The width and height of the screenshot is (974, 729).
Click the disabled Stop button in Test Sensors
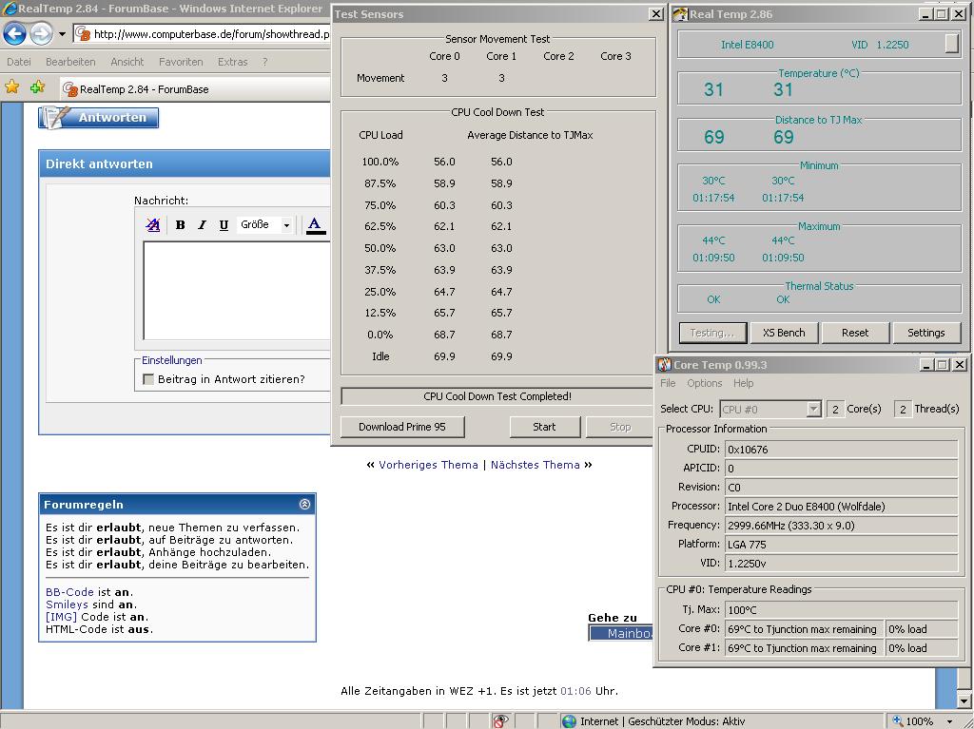tap(620, 427)
